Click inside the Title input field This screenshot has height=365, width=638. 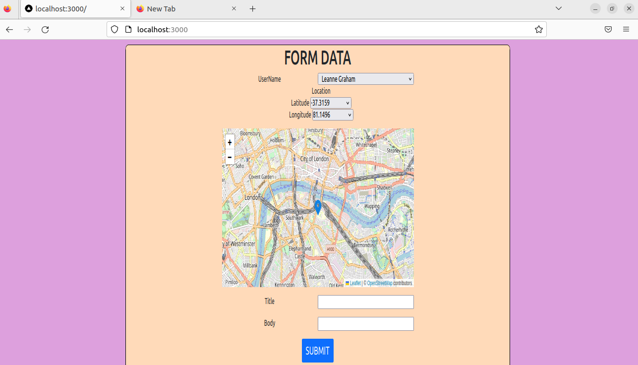coord(365,302)
